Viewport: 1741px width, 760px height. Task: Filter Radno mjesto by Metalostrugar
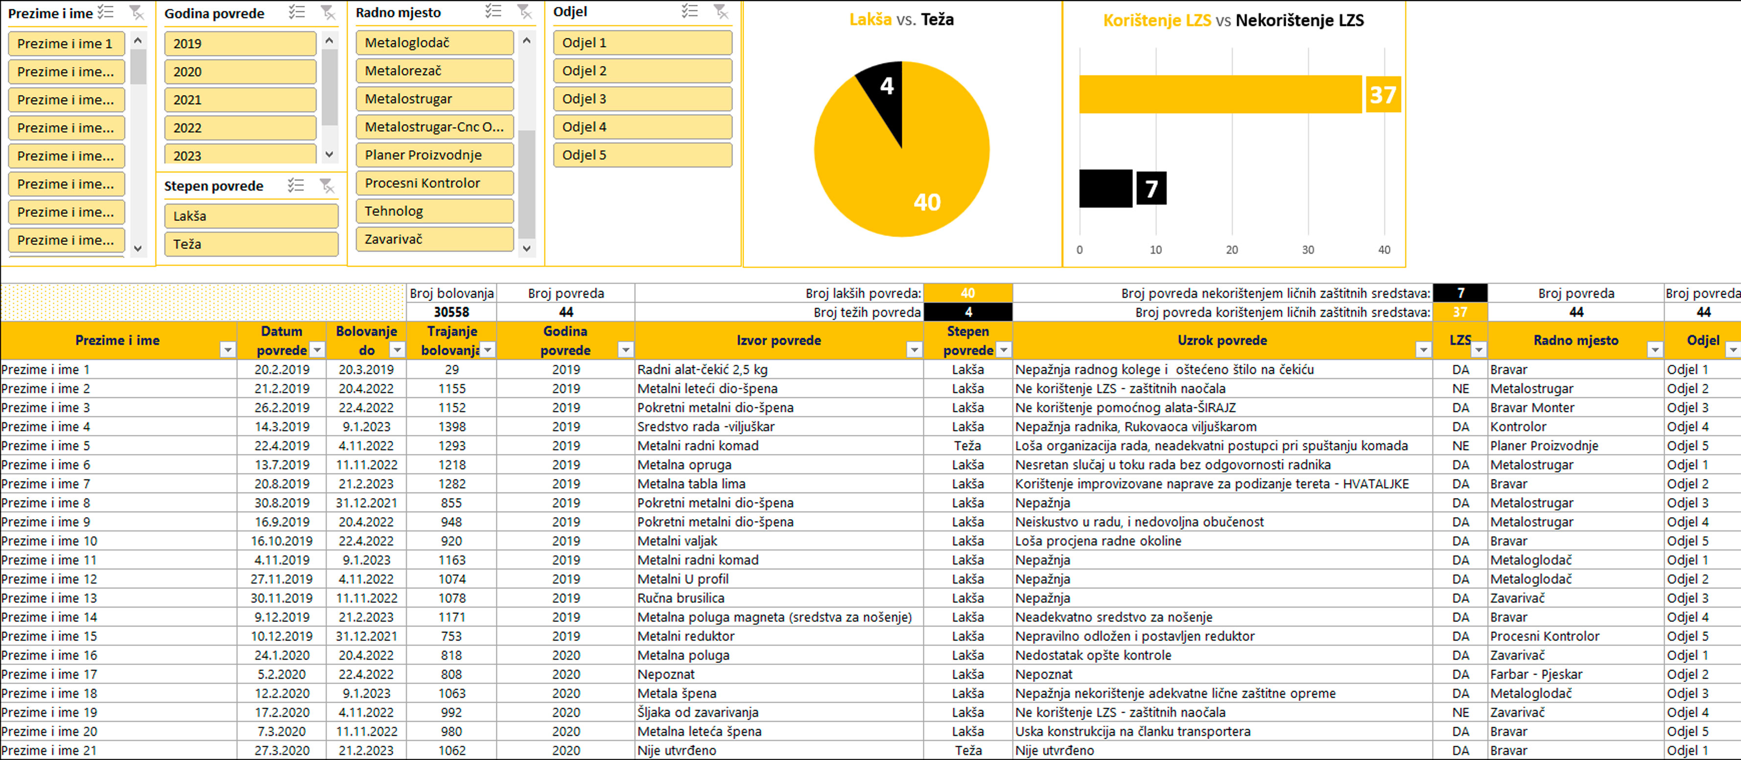point(435,99)
